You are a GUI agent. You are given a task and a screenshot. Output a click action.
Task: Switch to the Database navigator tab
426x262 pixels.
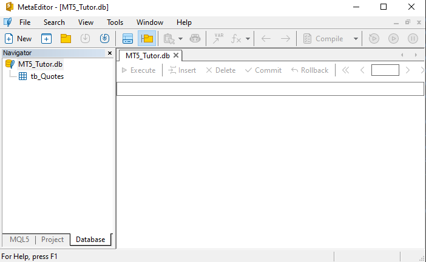click(90, 240)
